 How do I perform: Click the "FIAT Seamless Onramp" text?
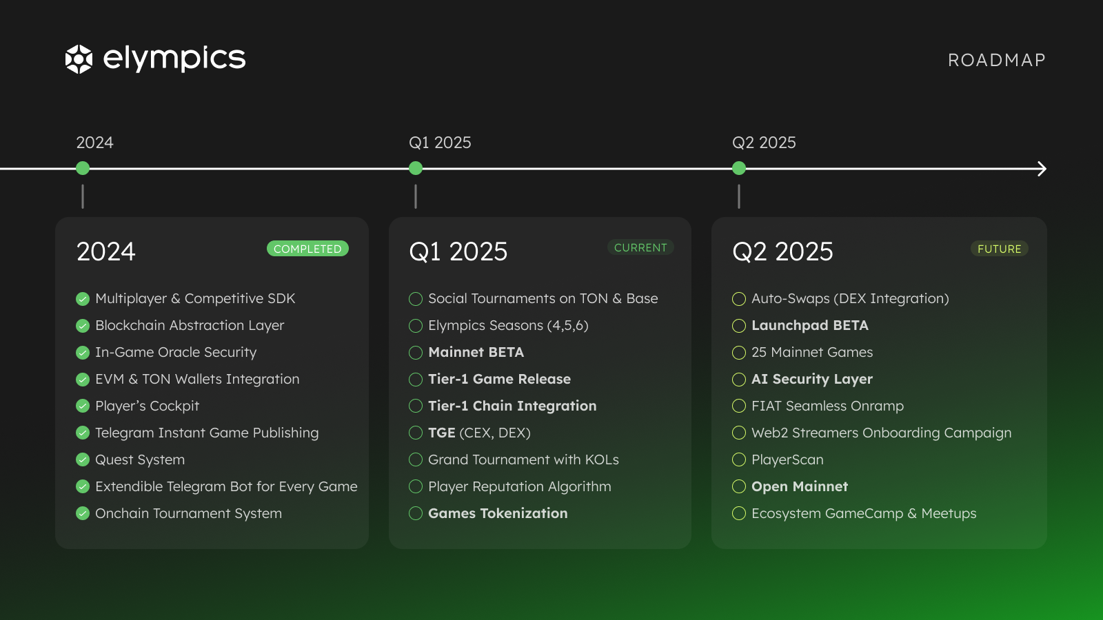click(827, 406)
